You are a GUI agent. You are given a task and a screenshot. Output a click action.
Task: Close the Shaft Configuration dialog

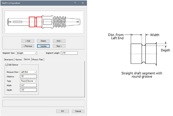point(83,3)
